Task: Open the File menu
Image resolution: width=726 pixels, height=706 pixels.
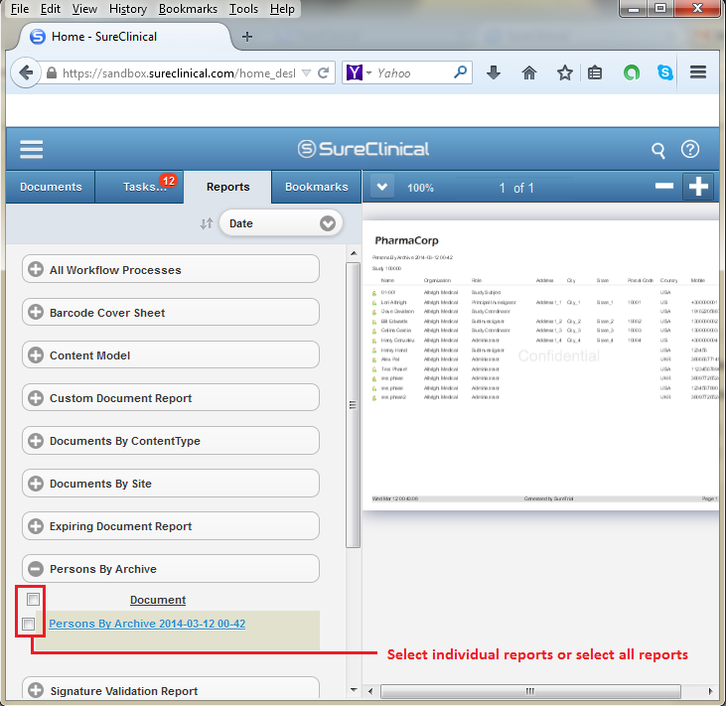Action: pos(20,9)
